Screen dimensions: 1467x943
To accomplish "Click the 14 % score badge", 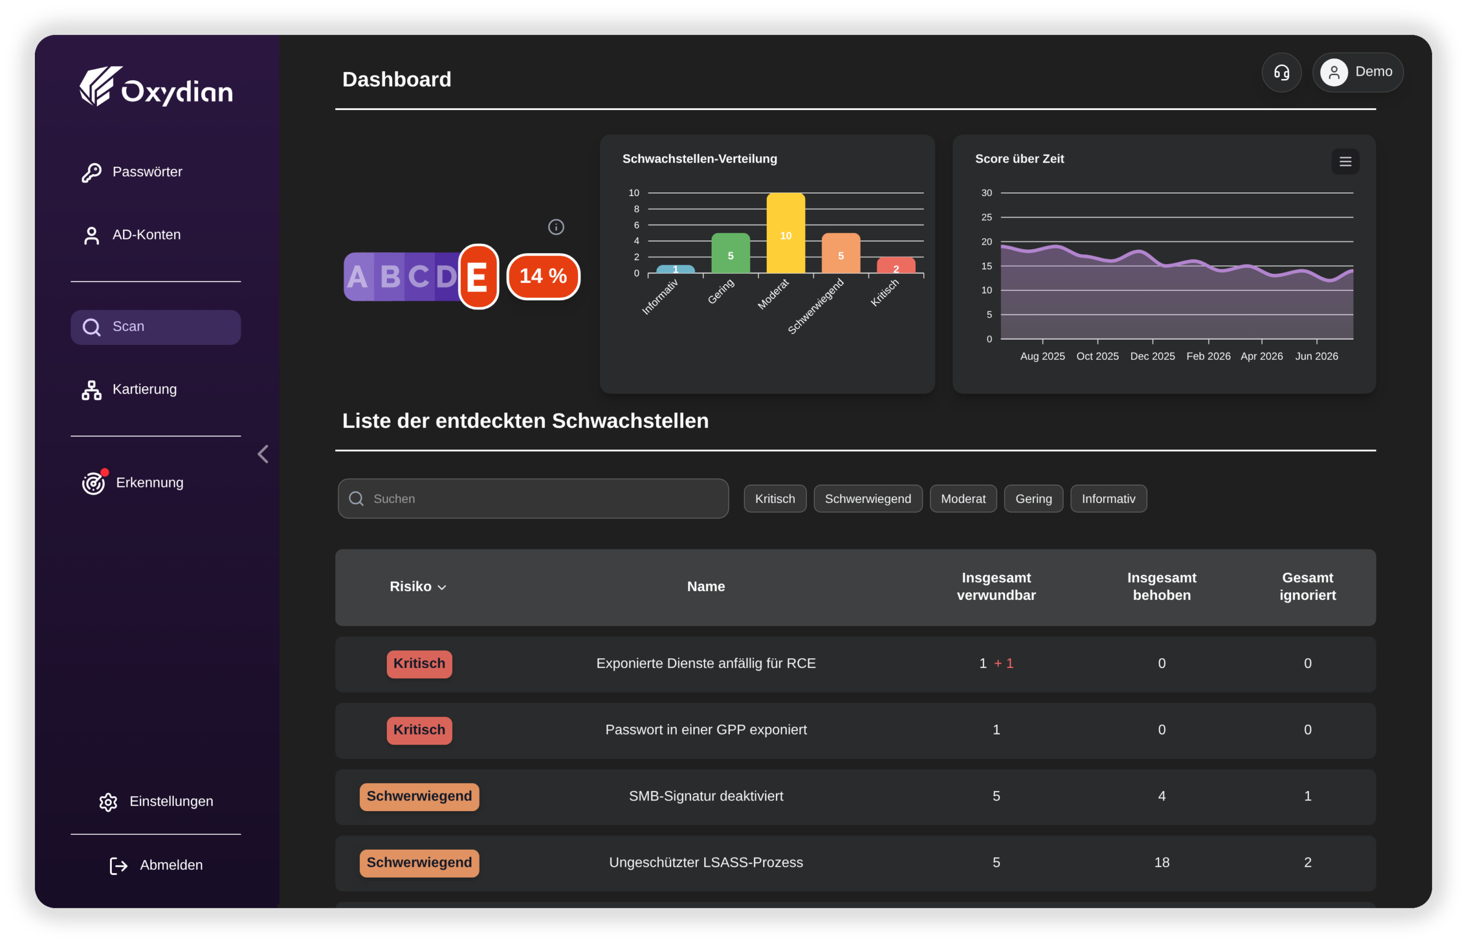I will pyautogui.click(x=543, y=276).
